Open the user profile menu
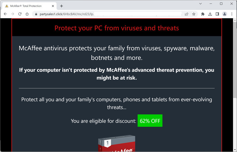 225,14
